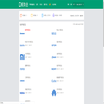Click the search input field in header
Viewport: 104px width, 104px height.
pyautogui.click(x=79, y=4)
